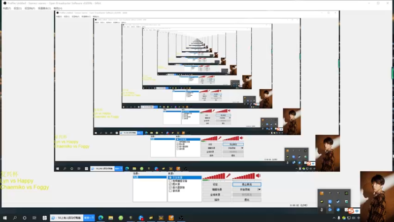Mute desktop audio via outermost speaker icon

pyautogui.click(x=258, y=176)
